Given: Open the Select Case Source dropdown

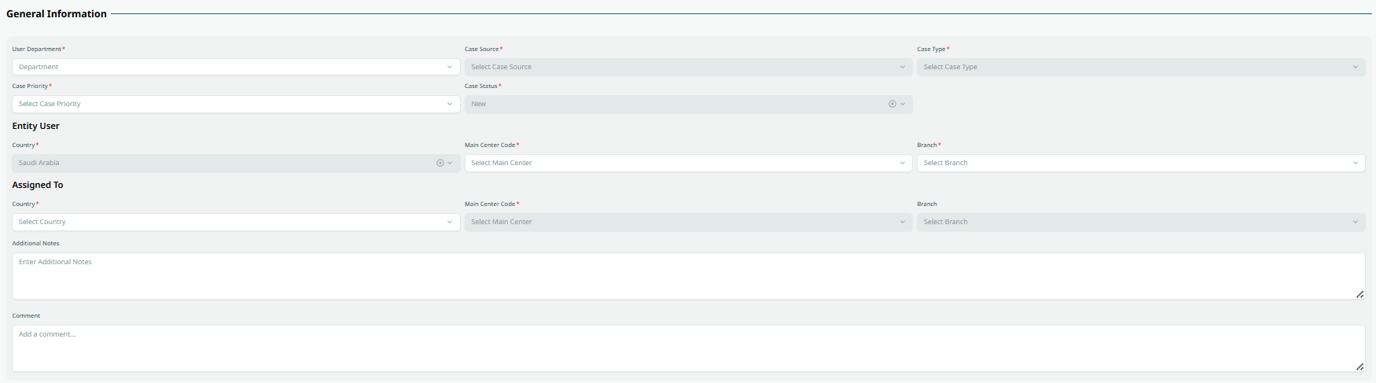Looking at the screenshot, I should tap(688, 67).
